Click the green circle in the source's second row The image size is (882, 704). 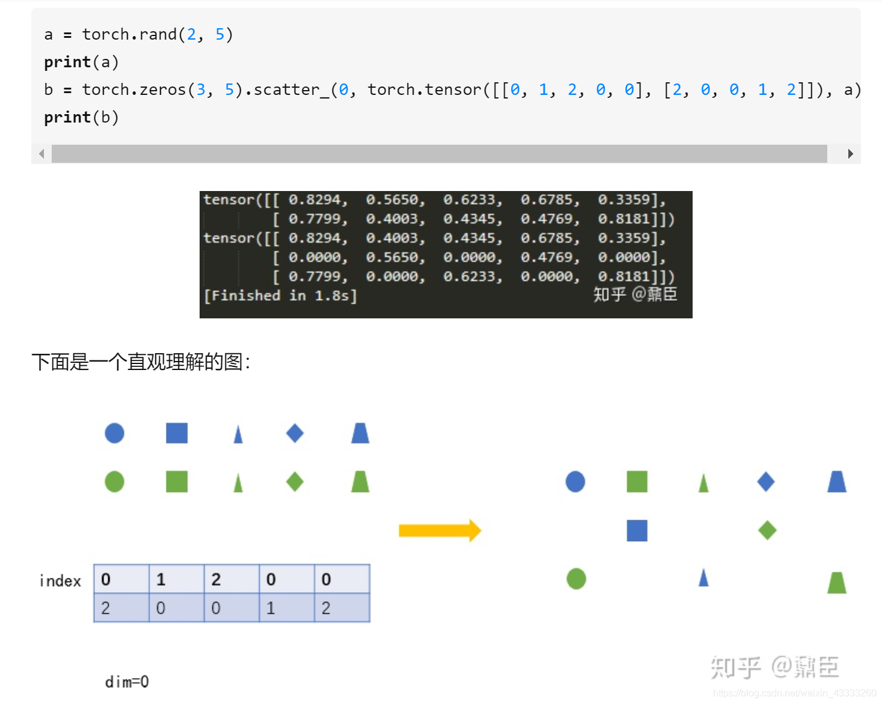(114, 482)
